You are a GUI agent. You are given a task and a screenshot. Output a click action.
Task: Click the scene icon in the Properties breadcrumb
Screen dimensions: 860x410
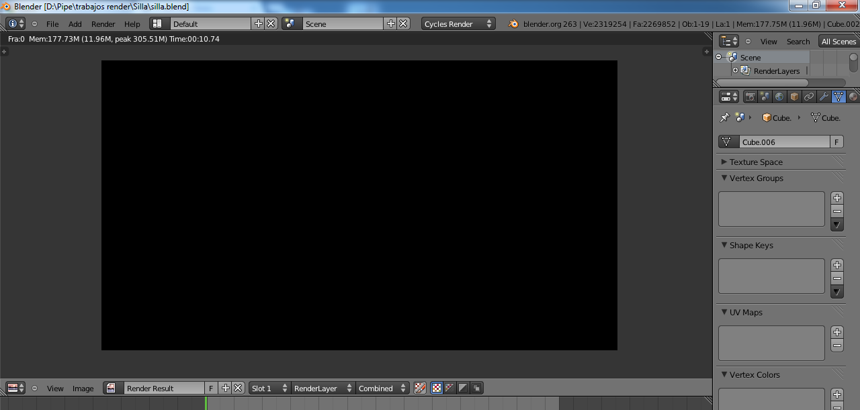740,117
